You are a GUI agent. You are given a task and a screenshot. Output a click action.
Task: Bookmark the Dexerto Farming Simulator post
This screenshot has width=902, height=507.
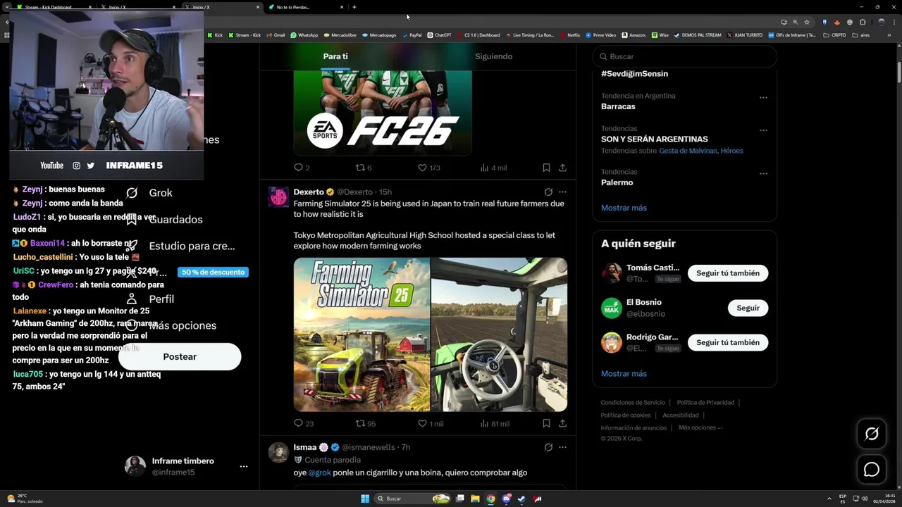point(546,423)
